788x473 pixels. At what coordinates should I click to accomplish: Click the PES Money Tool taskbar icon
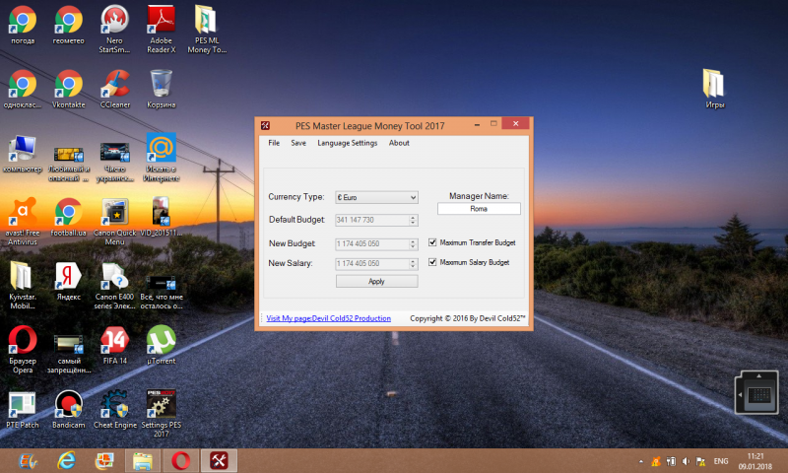pos(219,460)
